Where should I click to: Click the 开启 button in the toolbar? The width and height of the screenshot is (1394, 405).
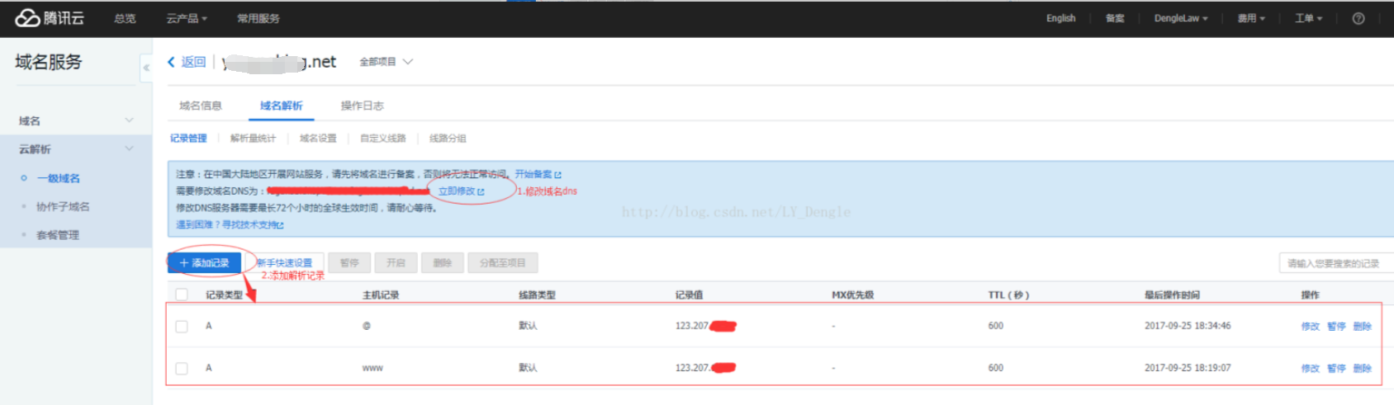tap(396, 263)
